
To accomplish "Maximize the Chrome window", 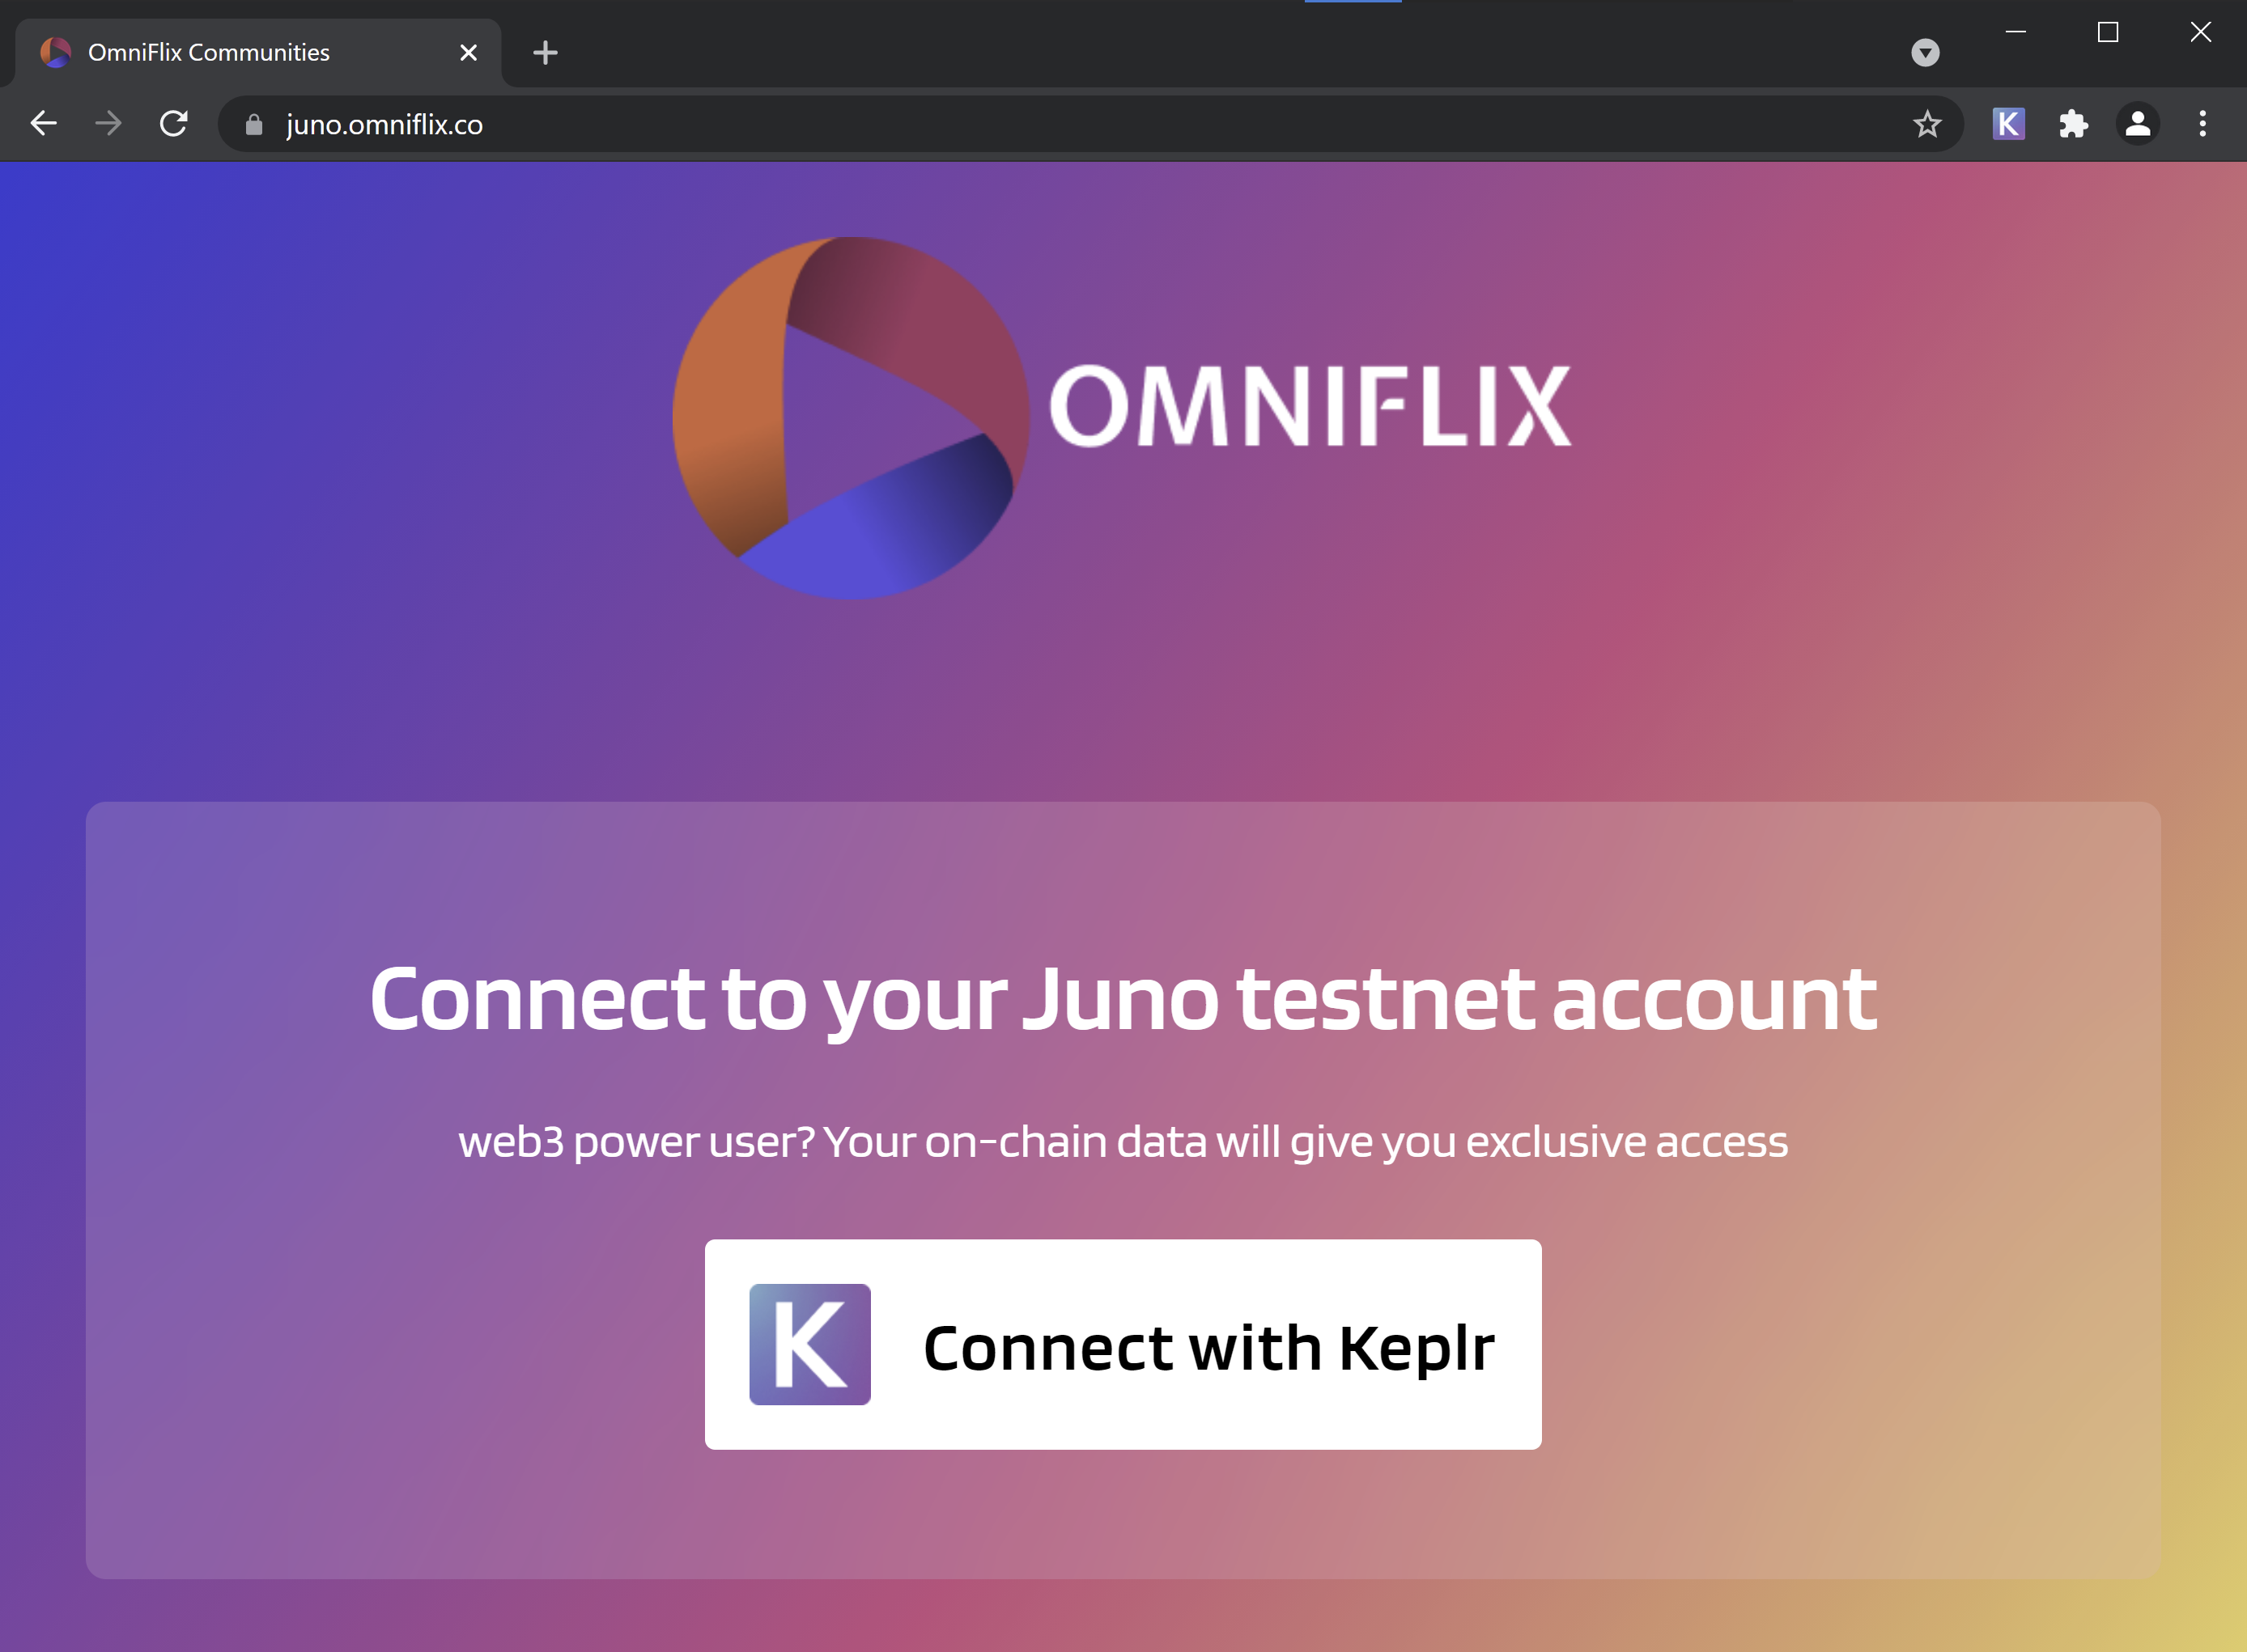I will [x=2108, y=32].
